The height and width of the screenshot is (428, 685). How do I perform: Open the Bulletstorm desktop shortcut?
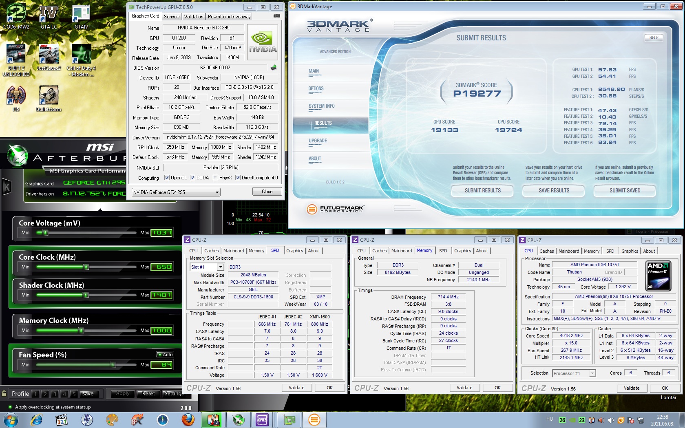click(x=49, y=98)
